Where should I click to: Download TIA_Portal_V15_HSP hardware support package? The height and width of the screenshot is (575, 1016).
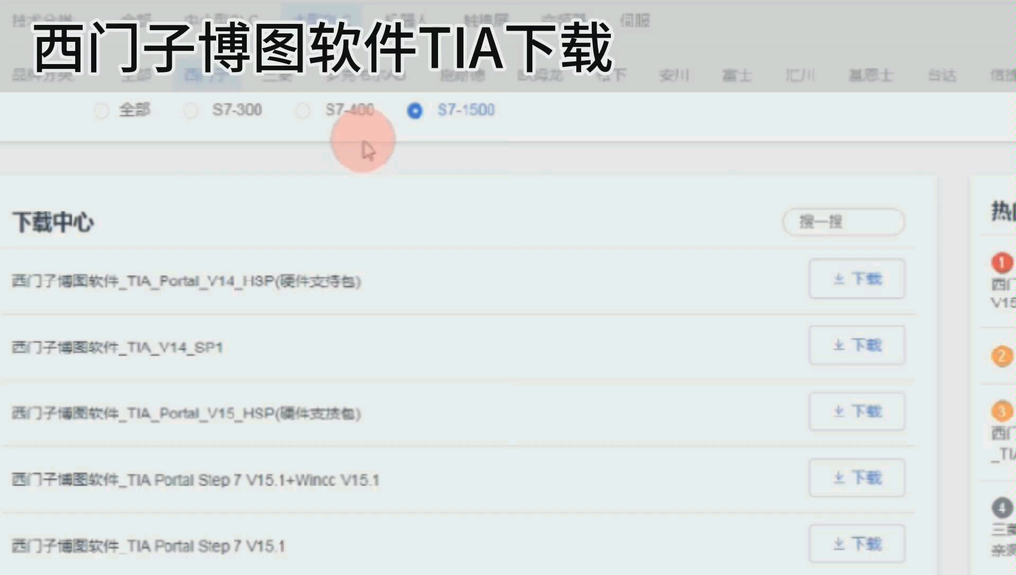point(857,411)
